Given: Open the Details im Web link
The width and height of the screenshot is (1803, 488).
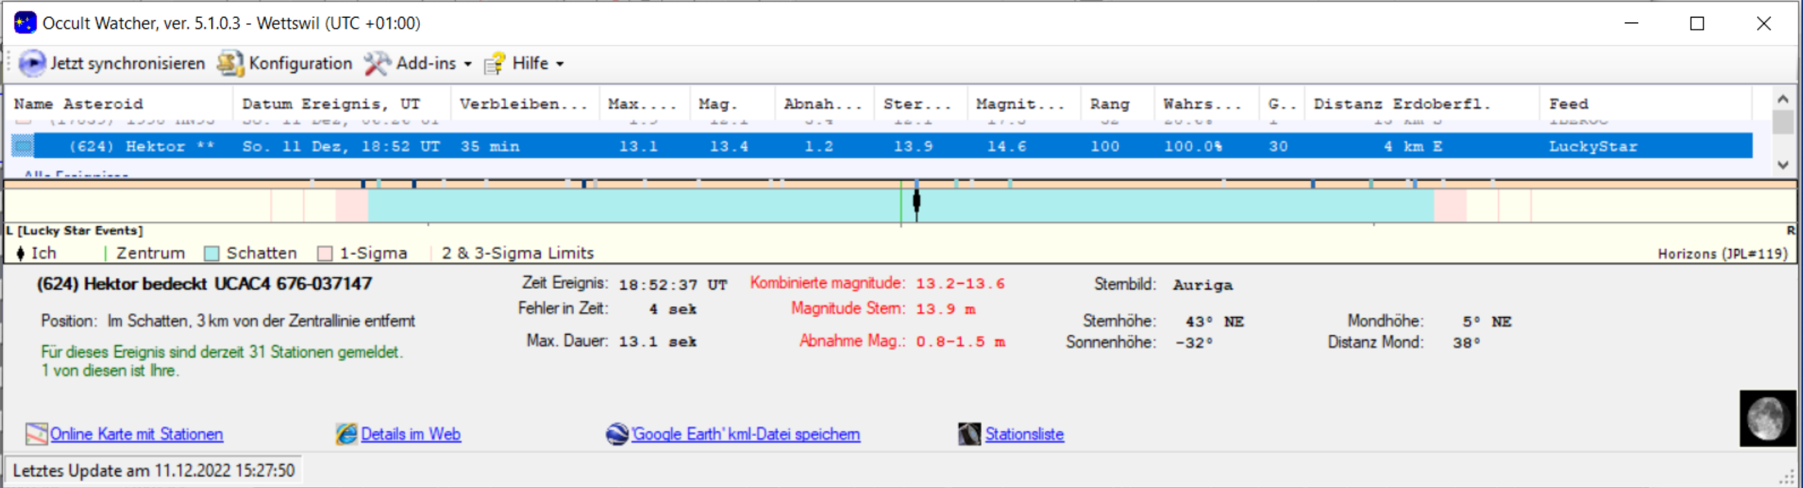Looking at the screenshot, I should (410, 434).
